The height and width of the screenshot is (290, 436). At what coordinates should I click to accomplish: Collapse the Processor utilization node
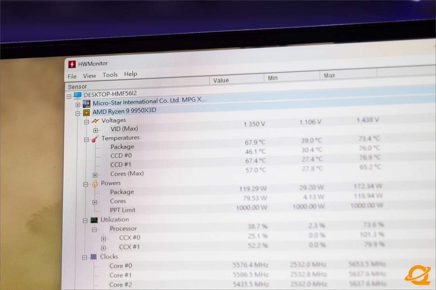click(x=94, y=230)
